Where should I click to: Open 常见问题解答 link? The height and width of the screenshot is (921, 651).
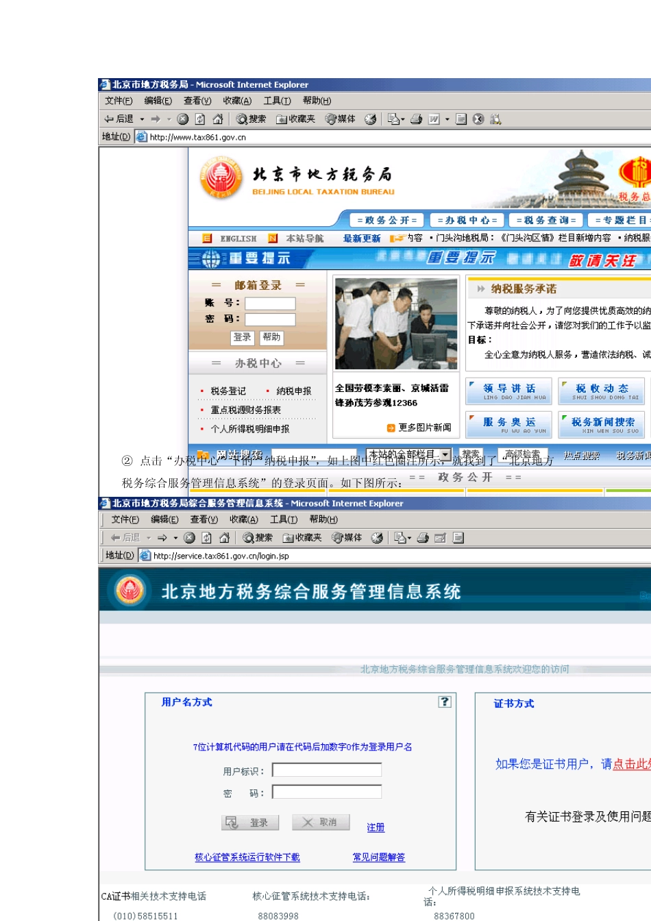point(379,857)
